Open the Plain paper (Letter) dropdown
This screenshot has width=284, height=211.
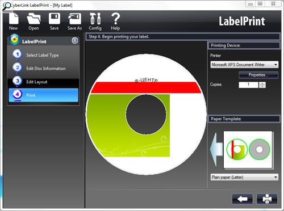[244, 177]
